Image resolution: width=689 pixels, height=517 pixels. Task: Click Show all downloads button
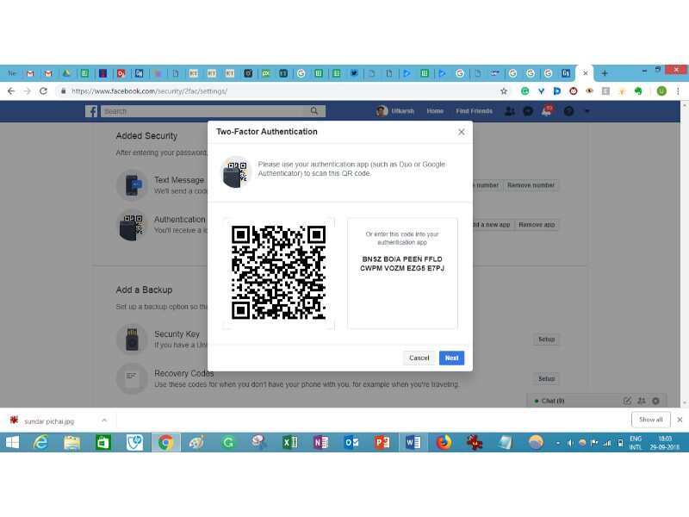point(650,420)
